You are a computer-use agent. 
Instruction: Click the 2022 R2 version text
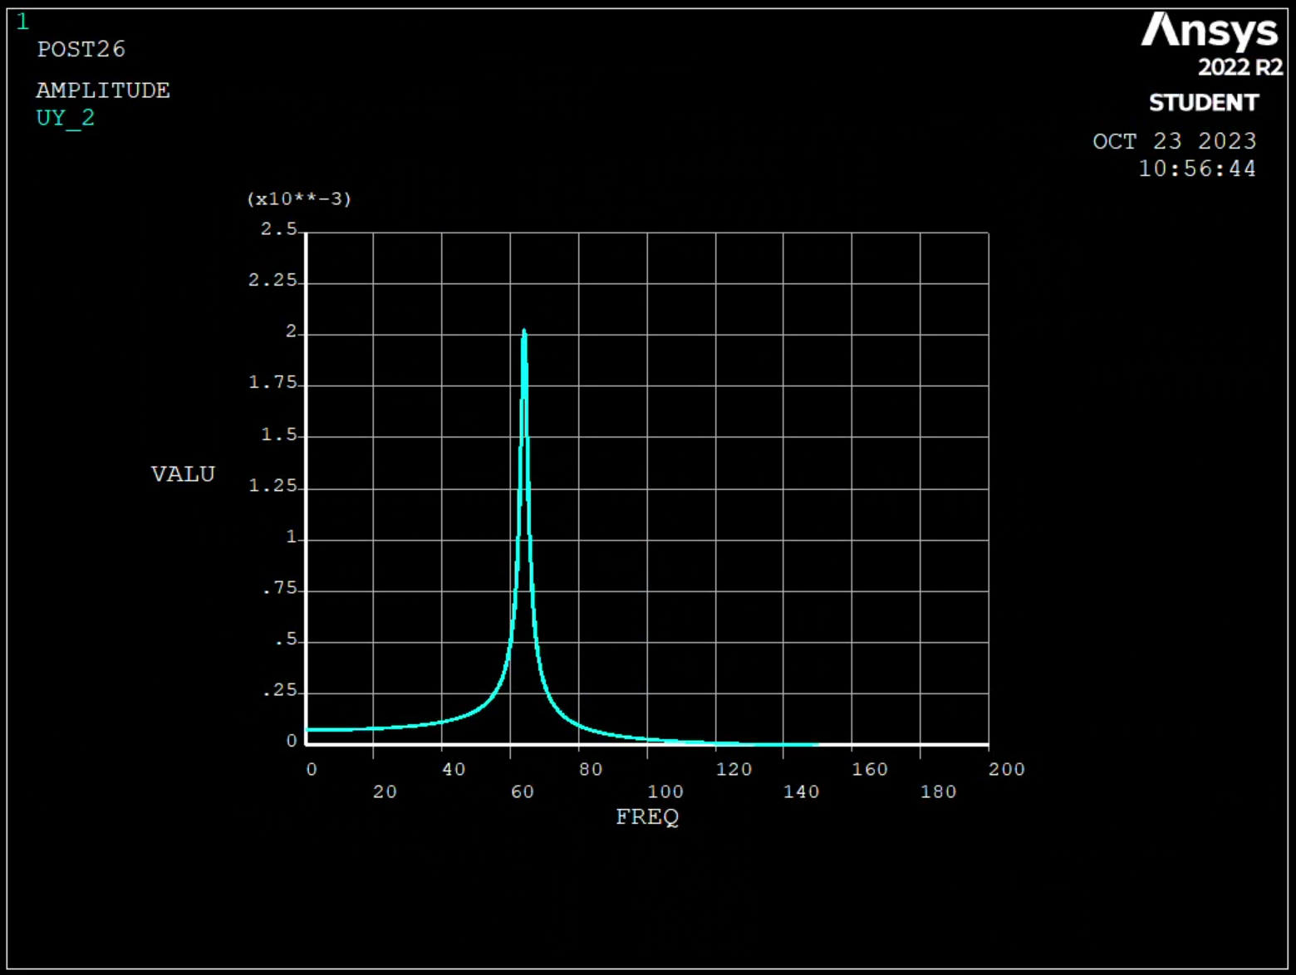click(x=1240, y=67)
